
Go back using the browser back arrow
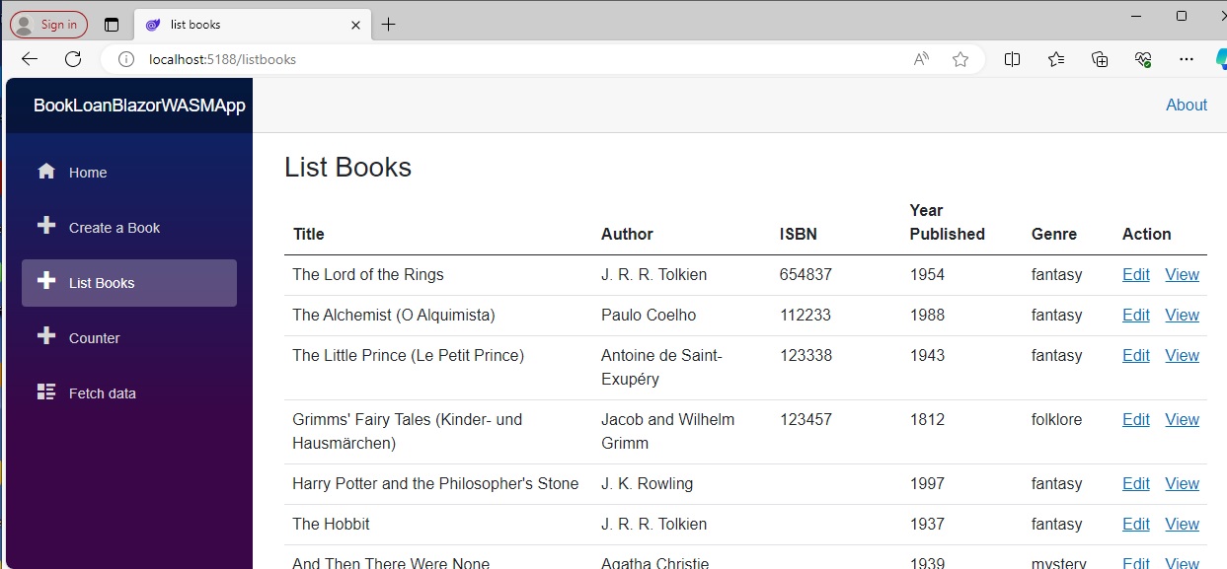pos(30,59)
